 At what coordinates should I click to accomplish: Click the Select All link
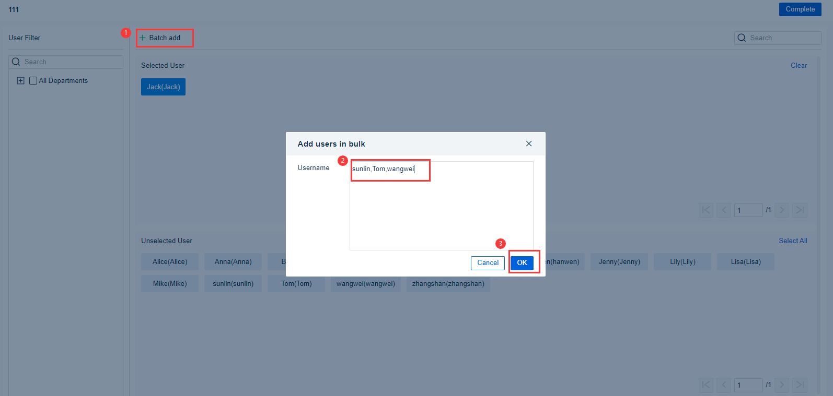[793, 241]
